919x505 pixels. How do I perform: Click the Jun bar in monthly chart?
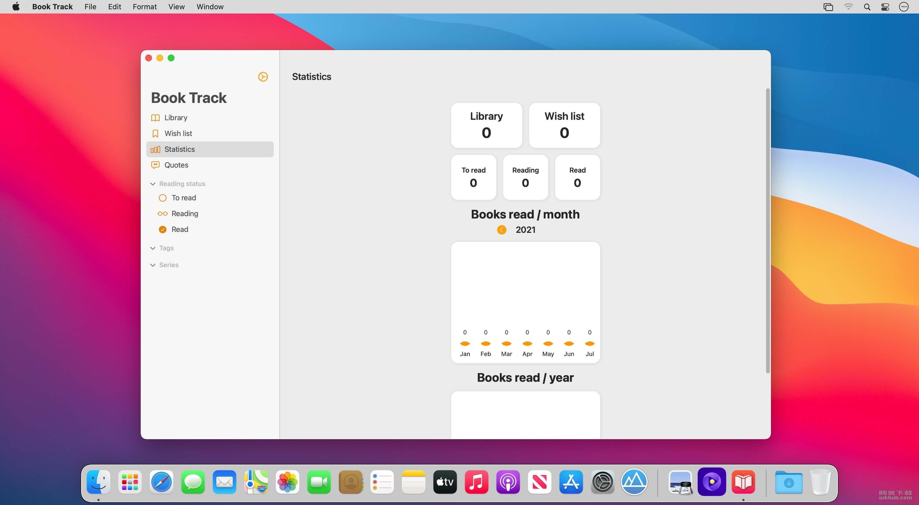click(569, 344)
